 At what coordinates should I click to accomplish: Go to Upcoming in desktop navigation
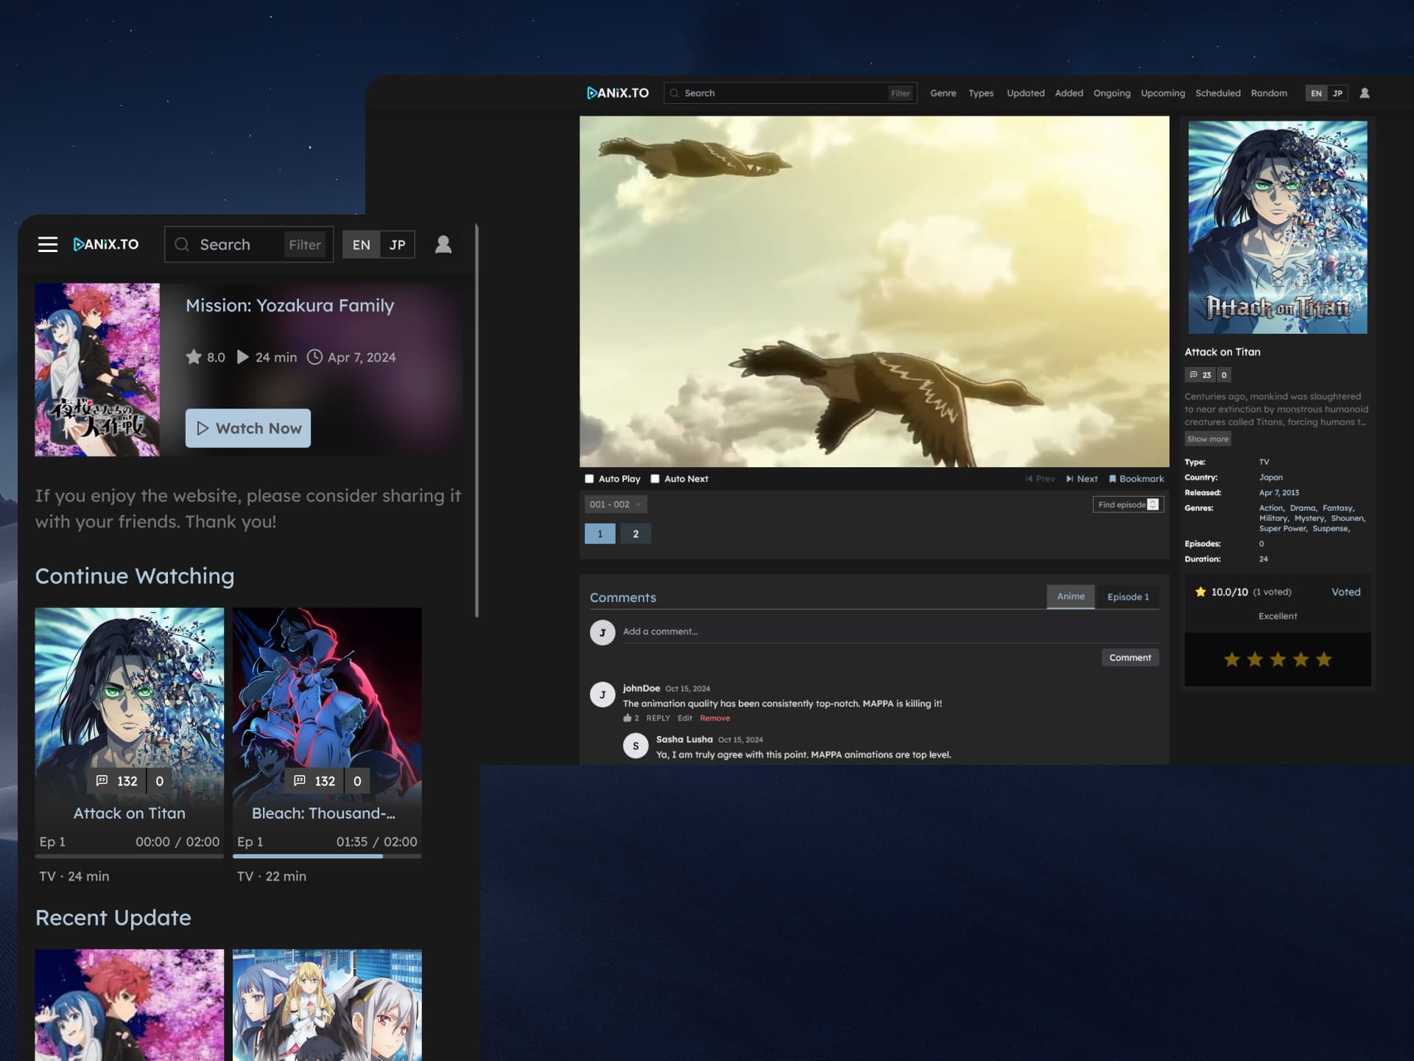1163,94
